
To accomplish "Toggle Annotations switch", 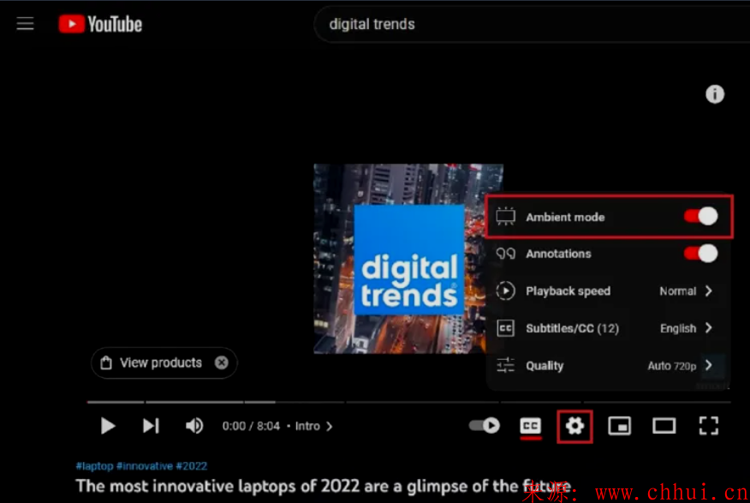I will (700, 253).
